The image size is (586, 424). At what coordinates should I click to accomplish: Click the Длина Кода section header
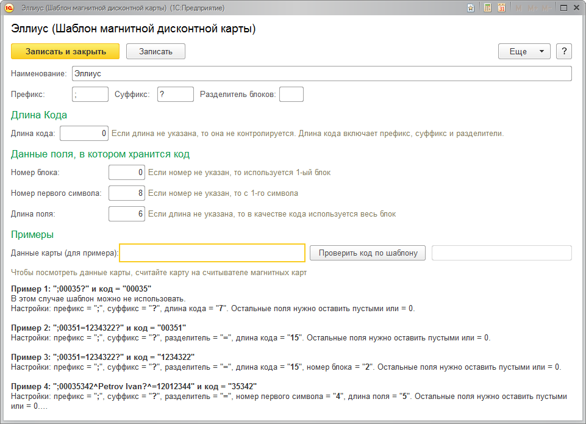click(x=39, y=115)
